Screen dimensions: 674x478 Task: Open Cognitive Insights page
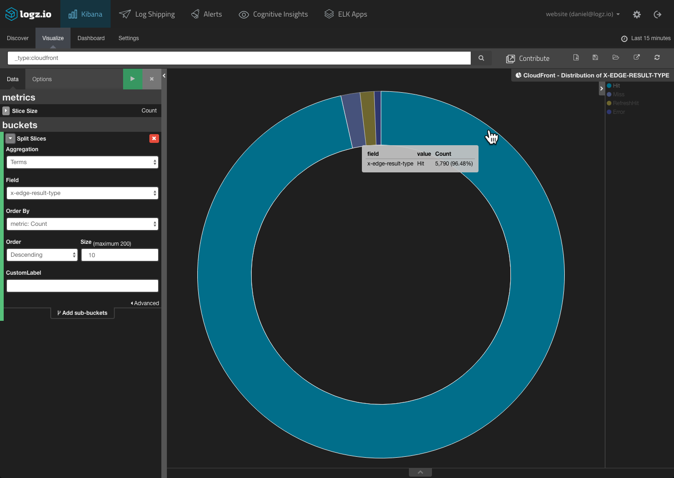pos(273,14)
